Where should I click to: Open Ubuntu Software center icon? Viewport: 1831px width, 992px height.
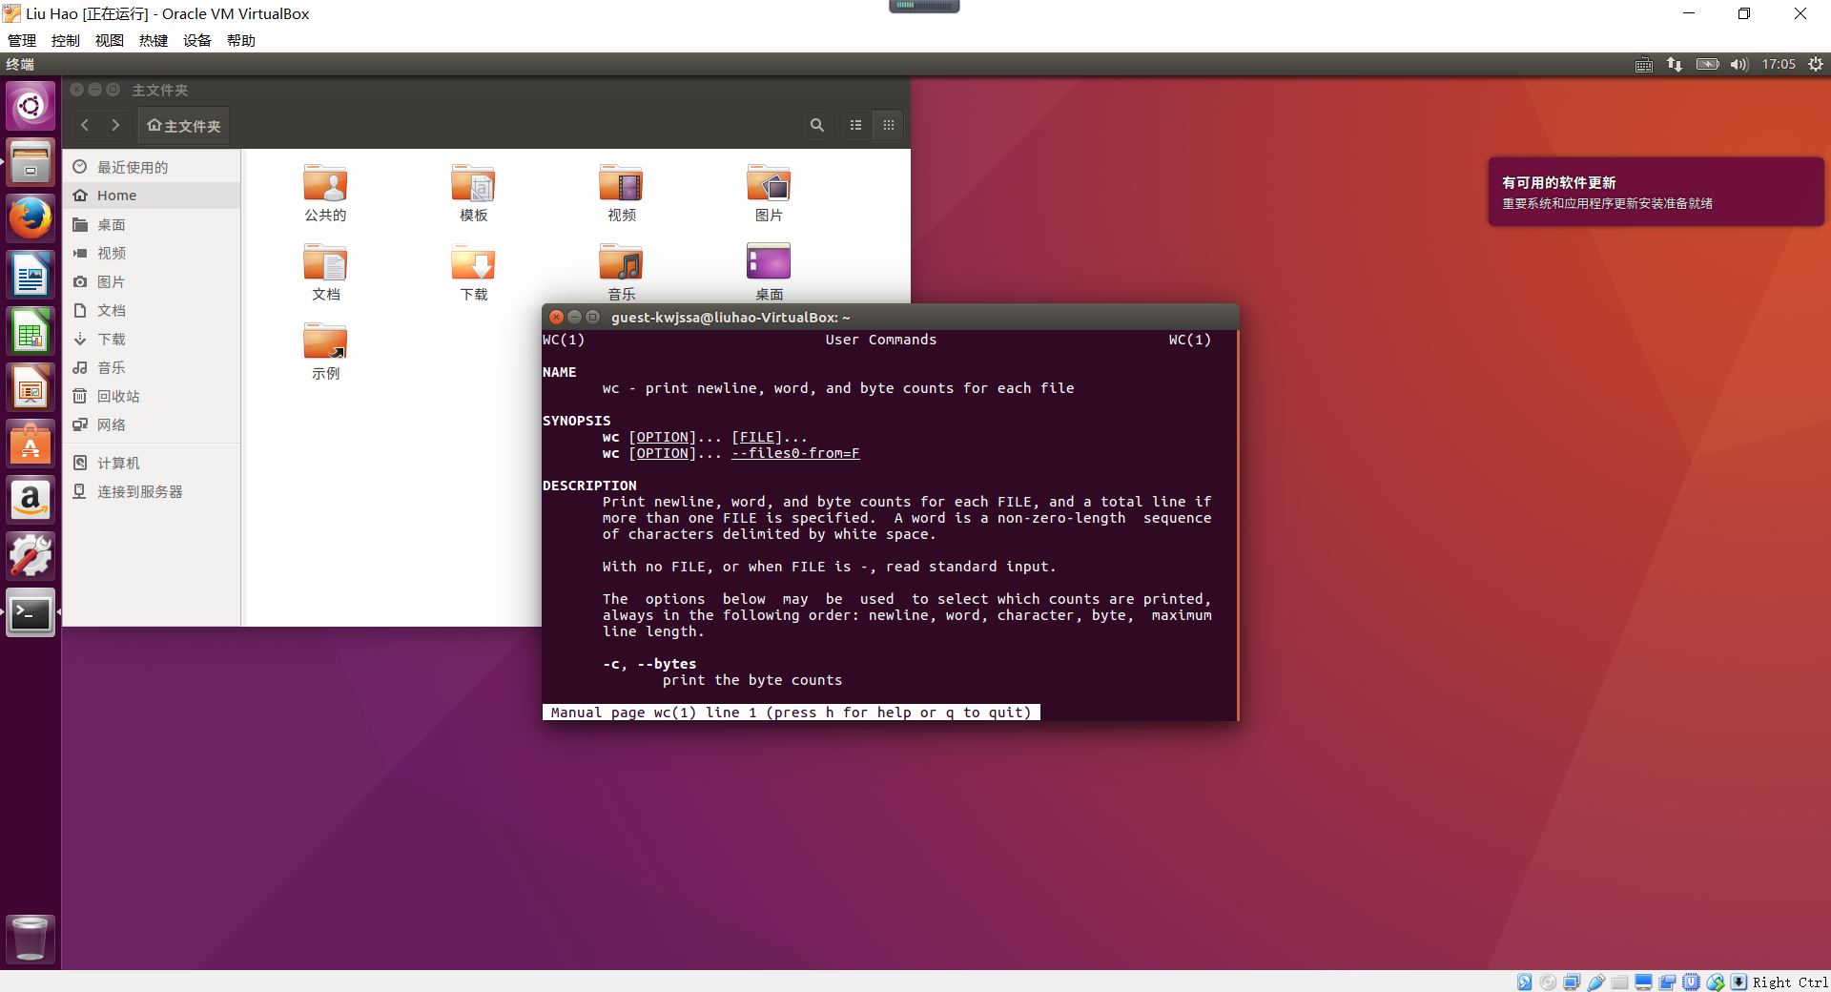point(31,444)
